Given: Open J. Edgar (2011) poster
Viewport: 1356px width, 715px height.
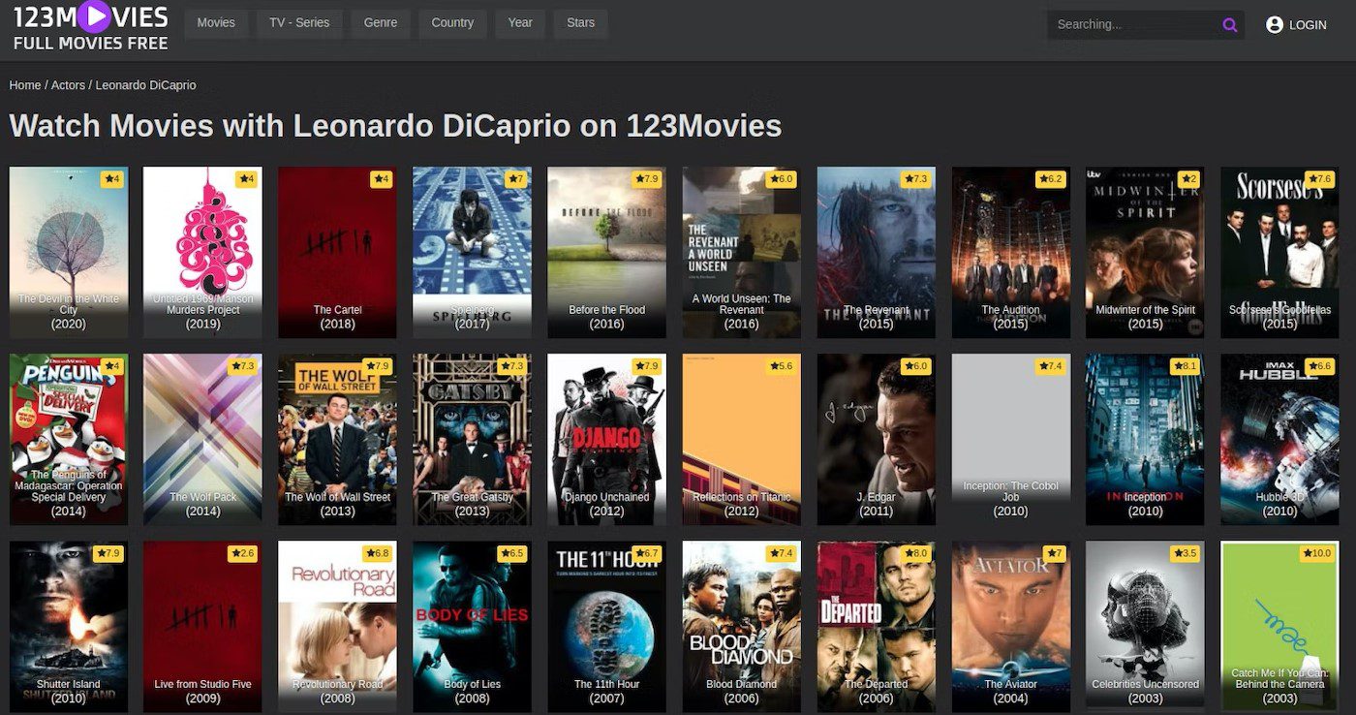Looking at the screenshot, I should click(877, 439).
